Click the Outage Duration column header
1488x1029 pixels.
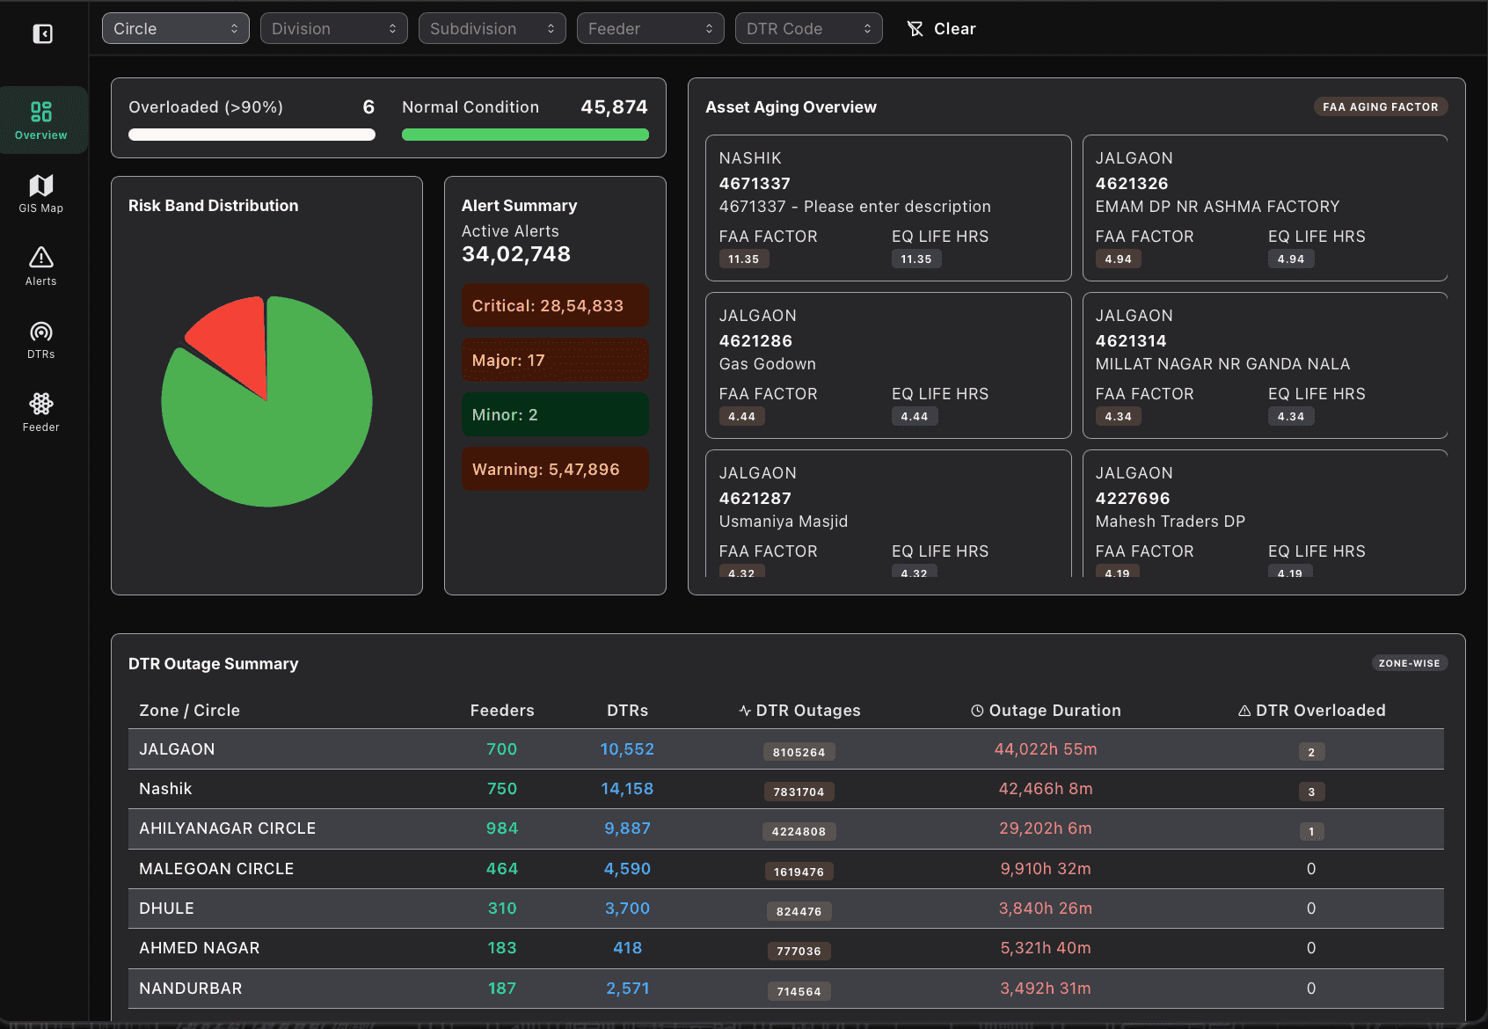click(x=1046, y=711)
